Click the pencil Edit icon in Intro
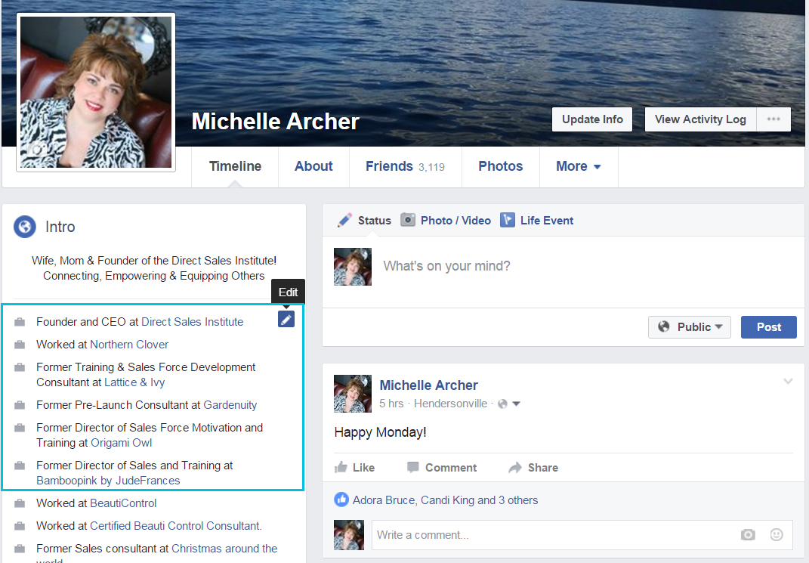 coord(286,320)
